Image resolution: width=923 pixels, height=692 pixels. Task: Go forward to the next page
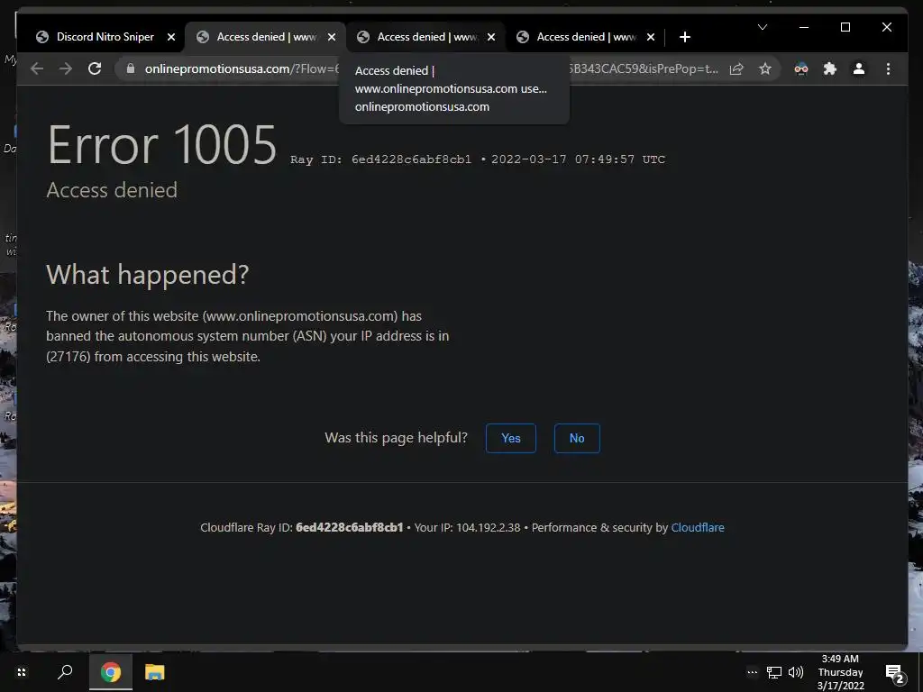point(66,68)
